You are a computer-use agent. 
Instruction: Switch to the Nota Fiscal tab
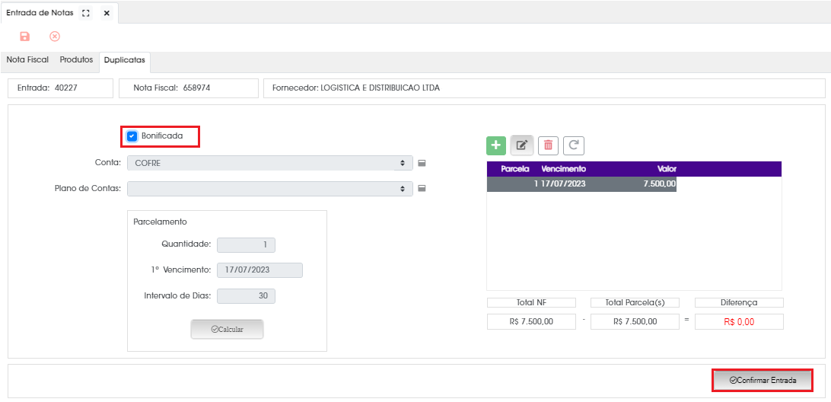tap(27, 59)
